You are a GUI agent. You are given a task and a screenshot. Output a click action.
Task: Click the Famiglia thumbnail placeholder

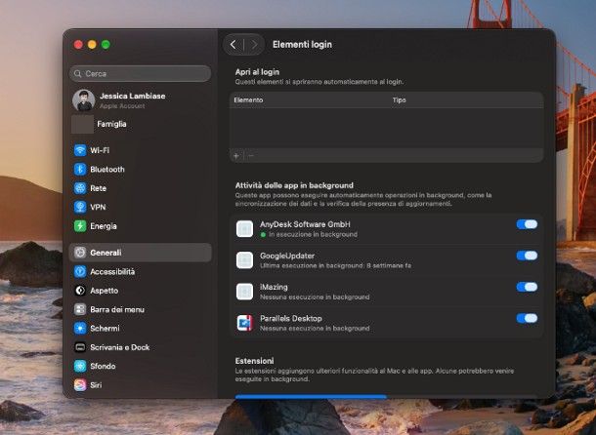click(x=82, y=124)
